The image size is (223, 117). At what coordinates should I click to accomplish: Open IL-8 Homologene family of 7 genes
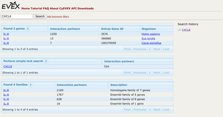point(6,90)
